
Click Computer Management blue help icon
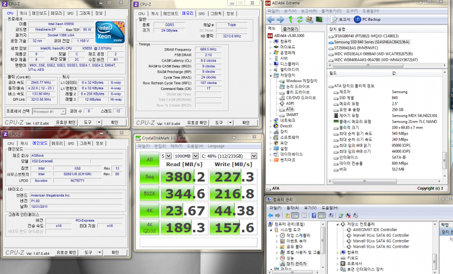[314, 216]
